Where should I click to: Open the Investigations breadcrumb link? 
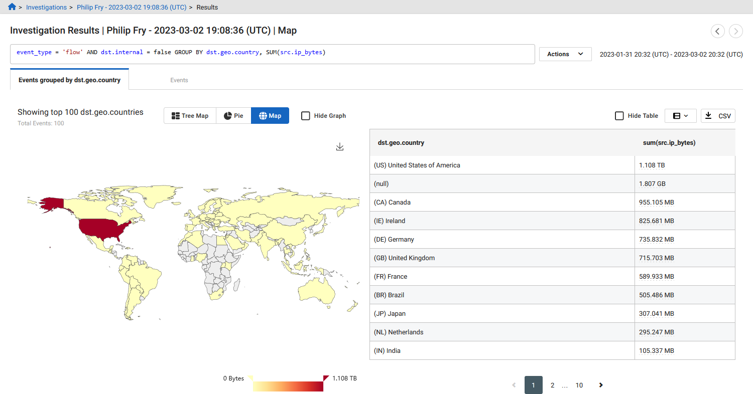tap(46, 7)
